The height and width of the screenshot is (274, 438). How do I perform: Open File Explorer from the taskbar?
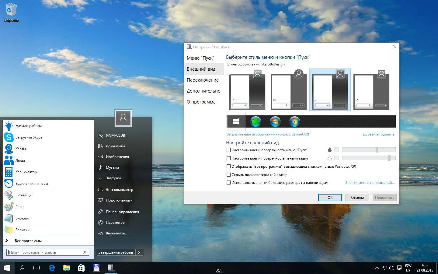(66, 268)
